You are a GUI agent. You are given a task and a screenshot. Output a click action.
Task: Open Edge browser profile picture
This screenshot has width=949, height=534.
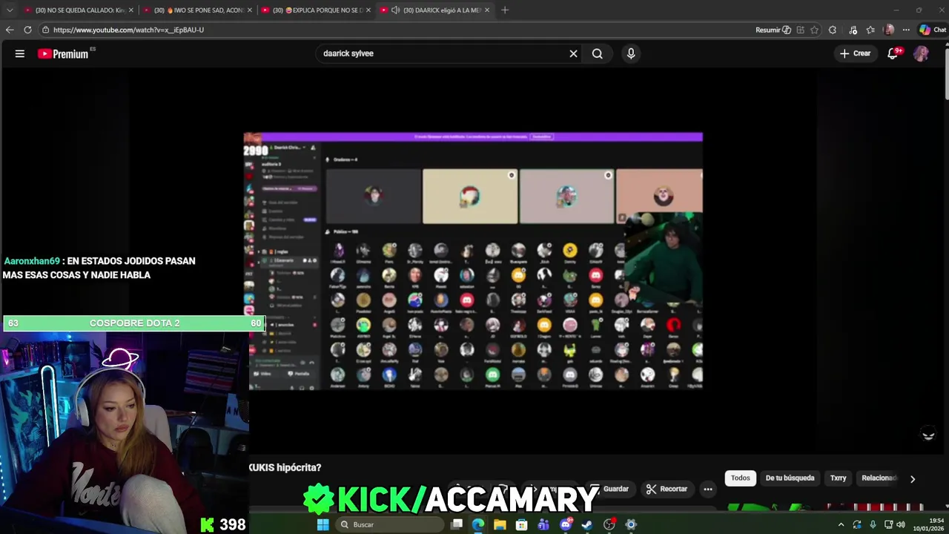pos(889,30)
